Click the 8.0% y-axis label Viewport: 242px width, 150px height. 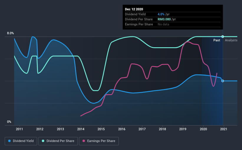tap(10, 33)
